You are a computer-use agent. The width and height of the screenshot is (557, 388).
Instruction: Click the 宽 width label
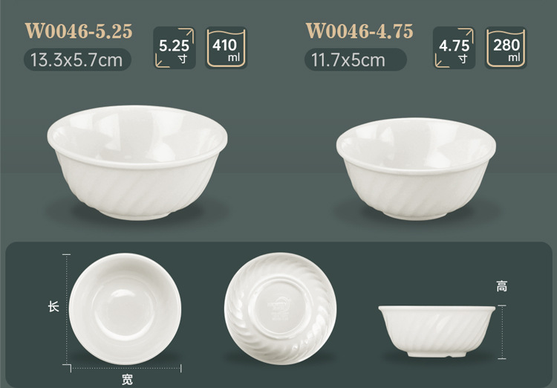pyautogui.click(x=127, y=380)
